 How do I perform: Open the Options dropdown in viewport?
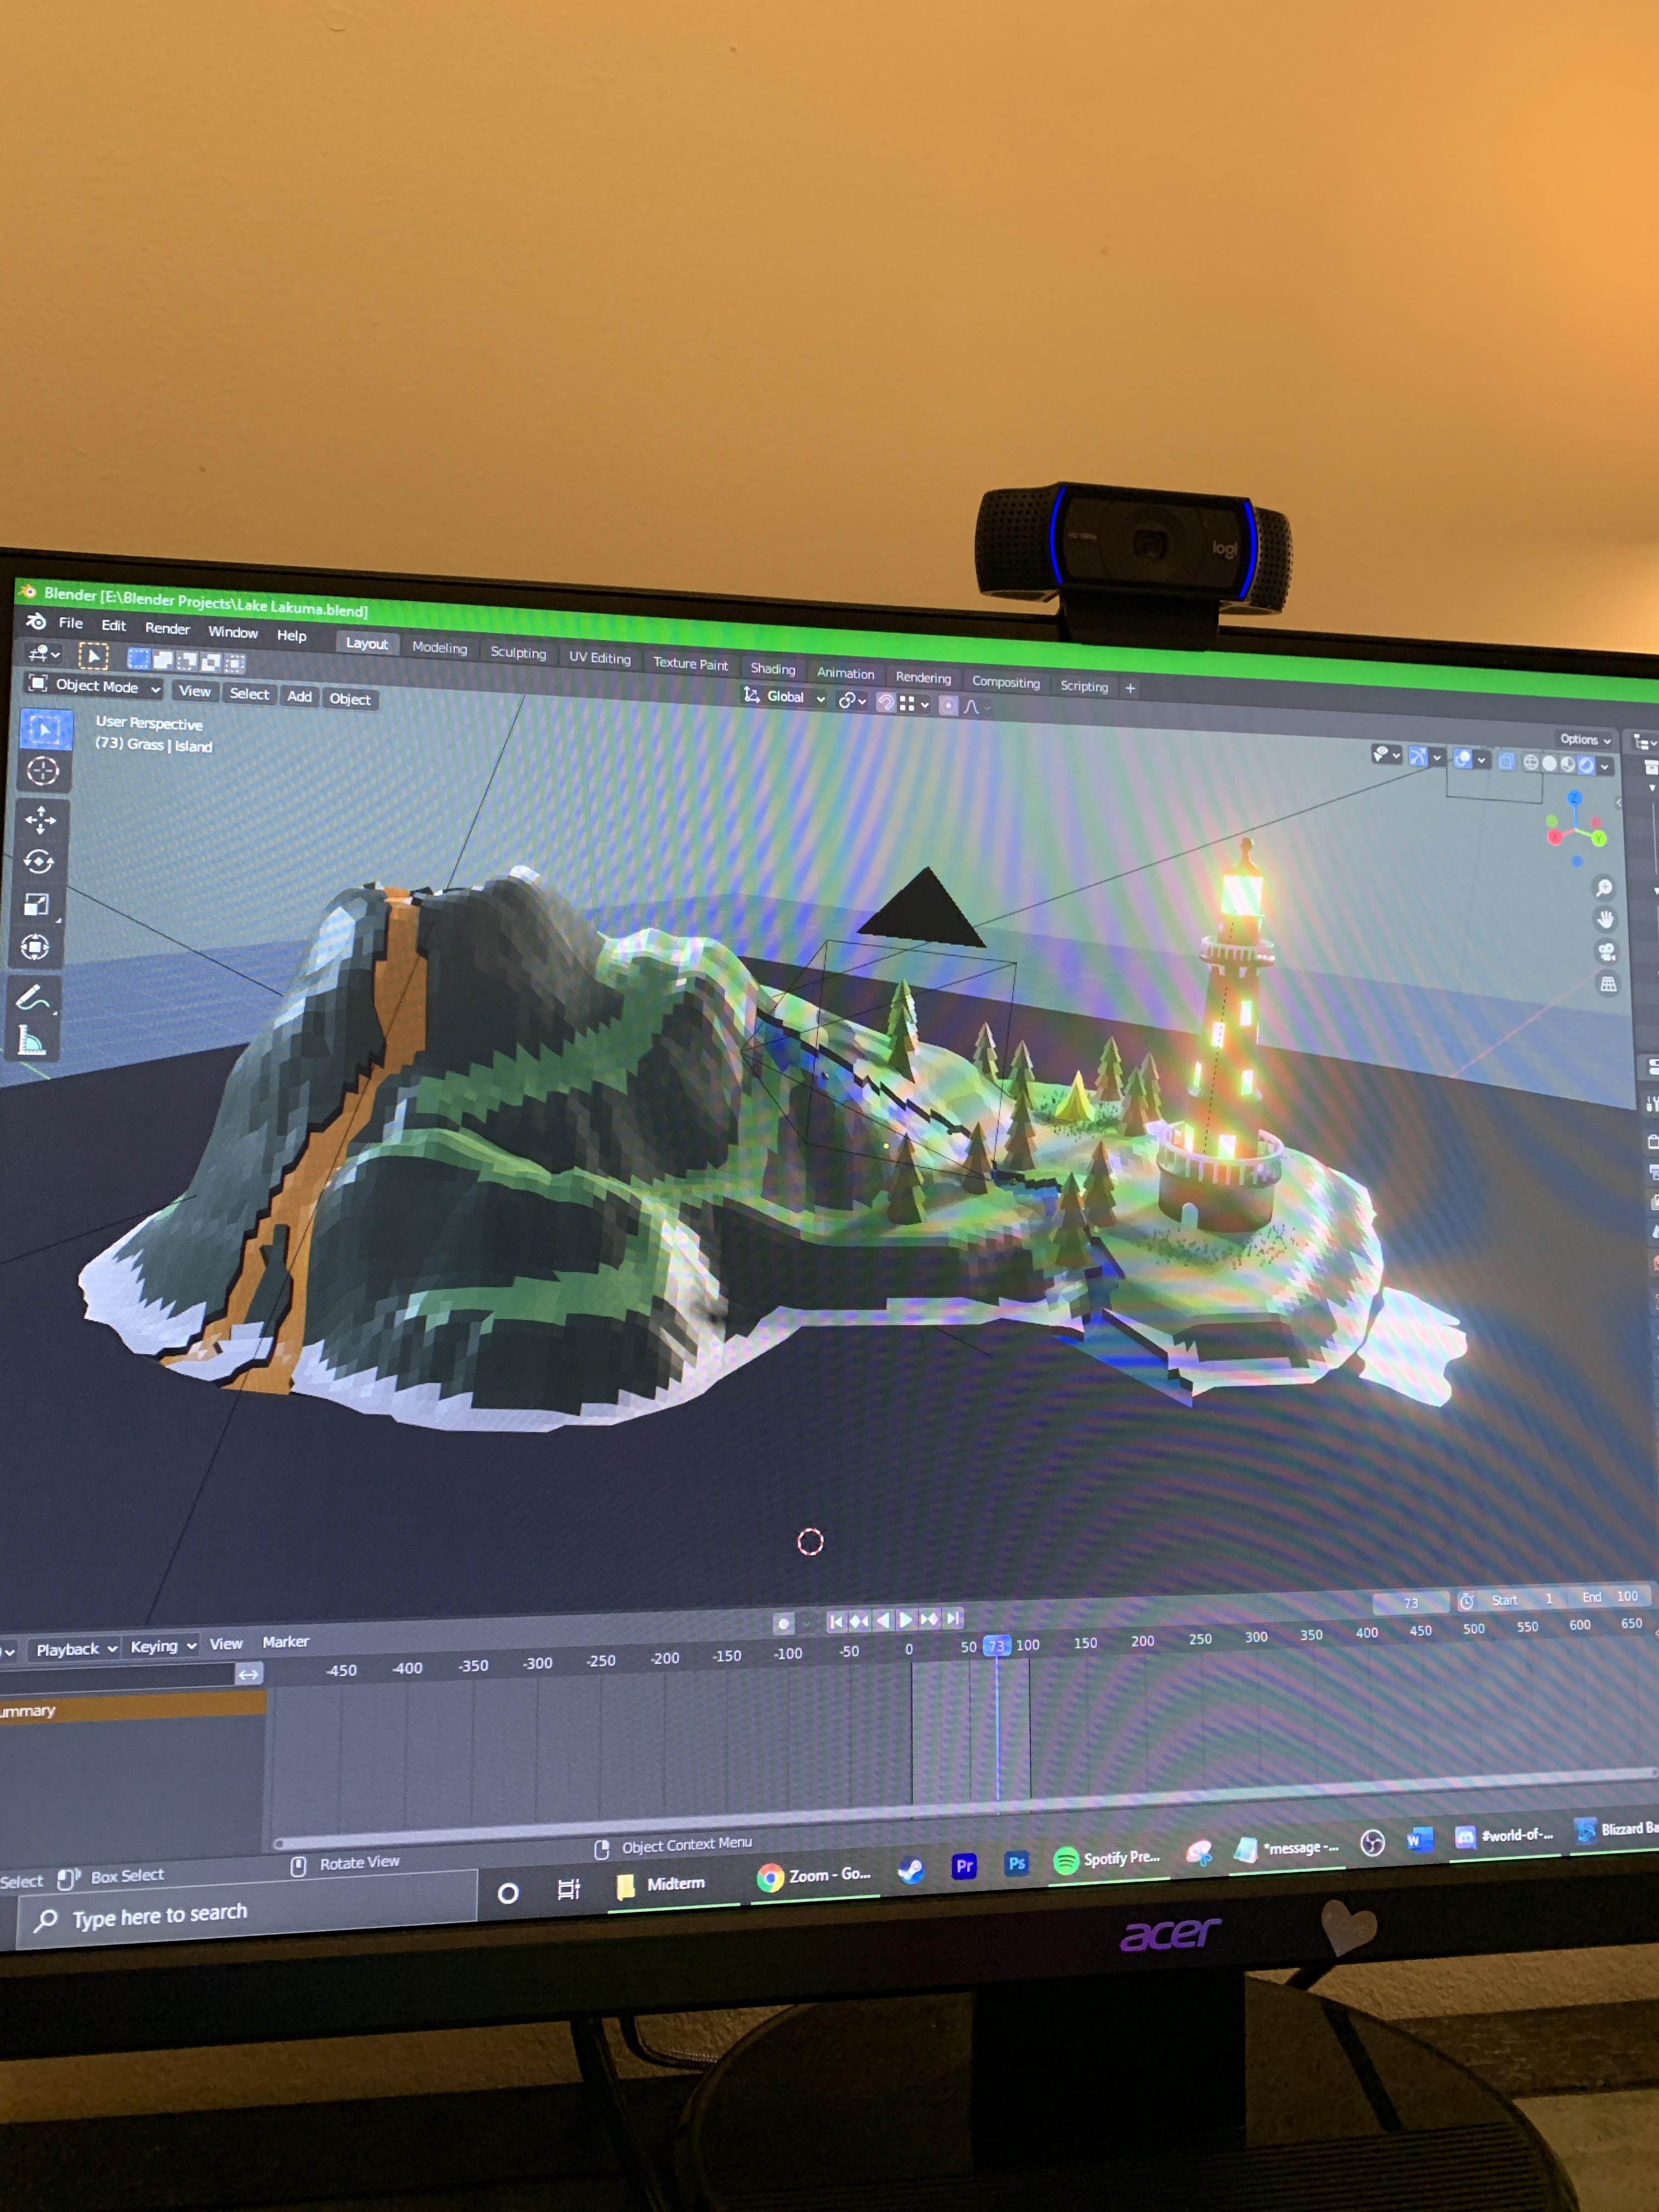[x=1585, y=740]
